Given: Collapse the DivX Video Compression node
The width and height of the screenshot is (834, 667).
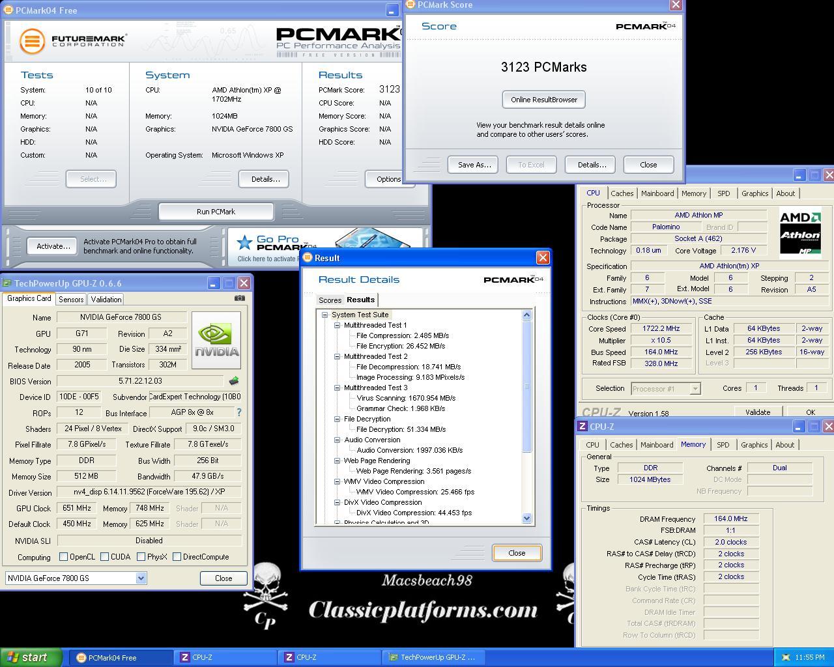Looking at the screenshot, I should coord(337,502).
